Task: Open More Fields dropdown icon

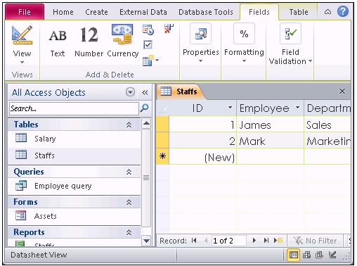Action: 150,61
